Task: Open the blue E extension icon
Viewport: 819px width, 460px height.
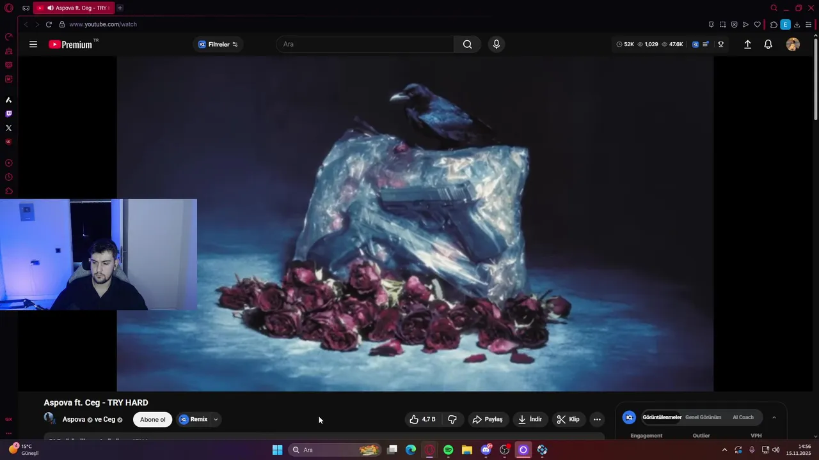Action: click(x=785, y=24)
